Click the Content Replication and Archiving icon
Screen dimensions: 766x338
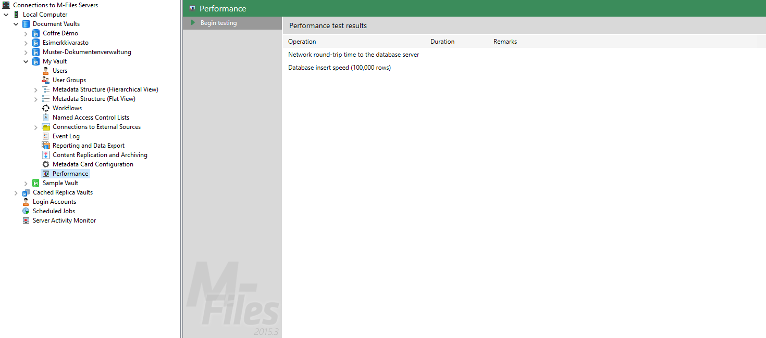(46, 155)
